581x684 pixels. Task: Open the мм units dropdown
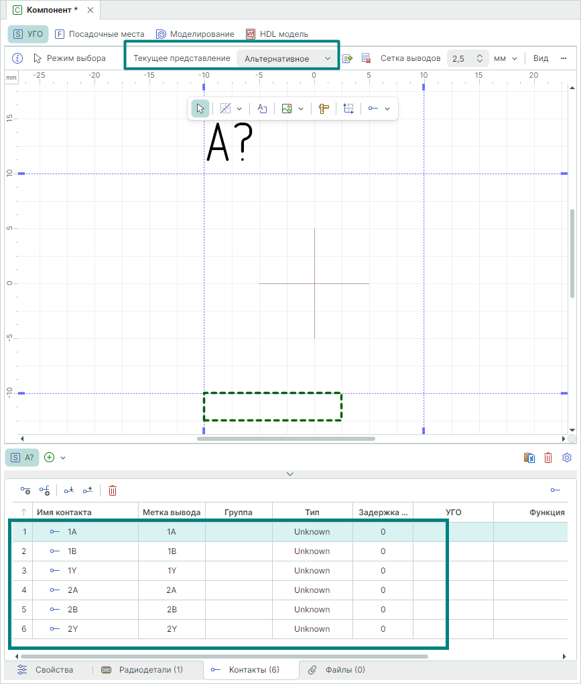point(505,58)
